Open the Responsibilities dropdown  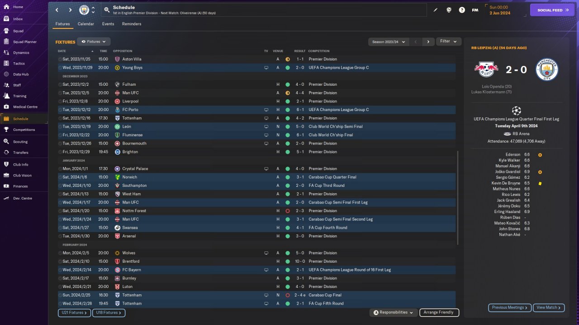tap(393, 312)
